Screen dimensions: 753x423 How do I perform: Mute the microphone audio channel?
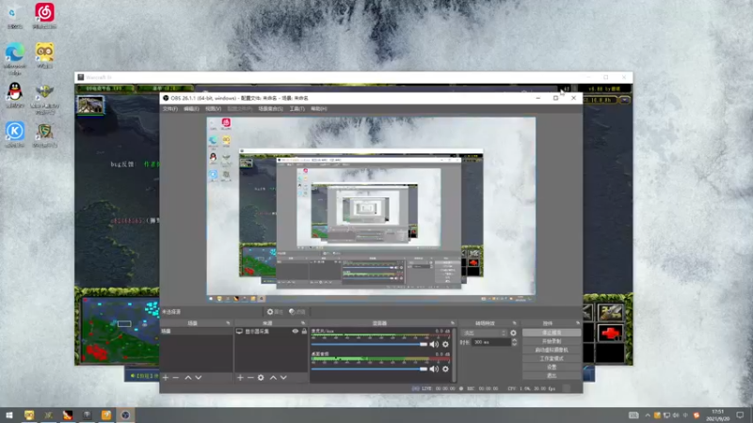coord(434,344)
